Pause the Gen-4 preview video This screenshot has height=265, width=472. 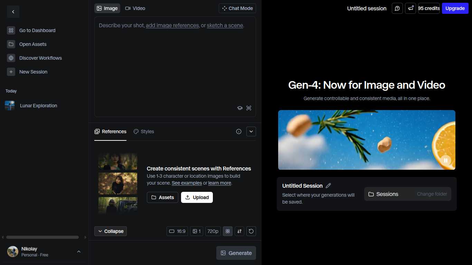click(x=446, y=160)
